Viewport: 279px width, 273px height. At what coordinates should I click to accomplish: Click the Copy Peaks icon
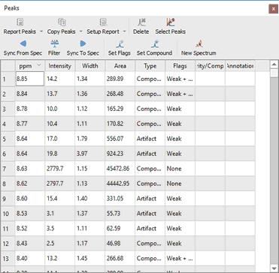62,22
